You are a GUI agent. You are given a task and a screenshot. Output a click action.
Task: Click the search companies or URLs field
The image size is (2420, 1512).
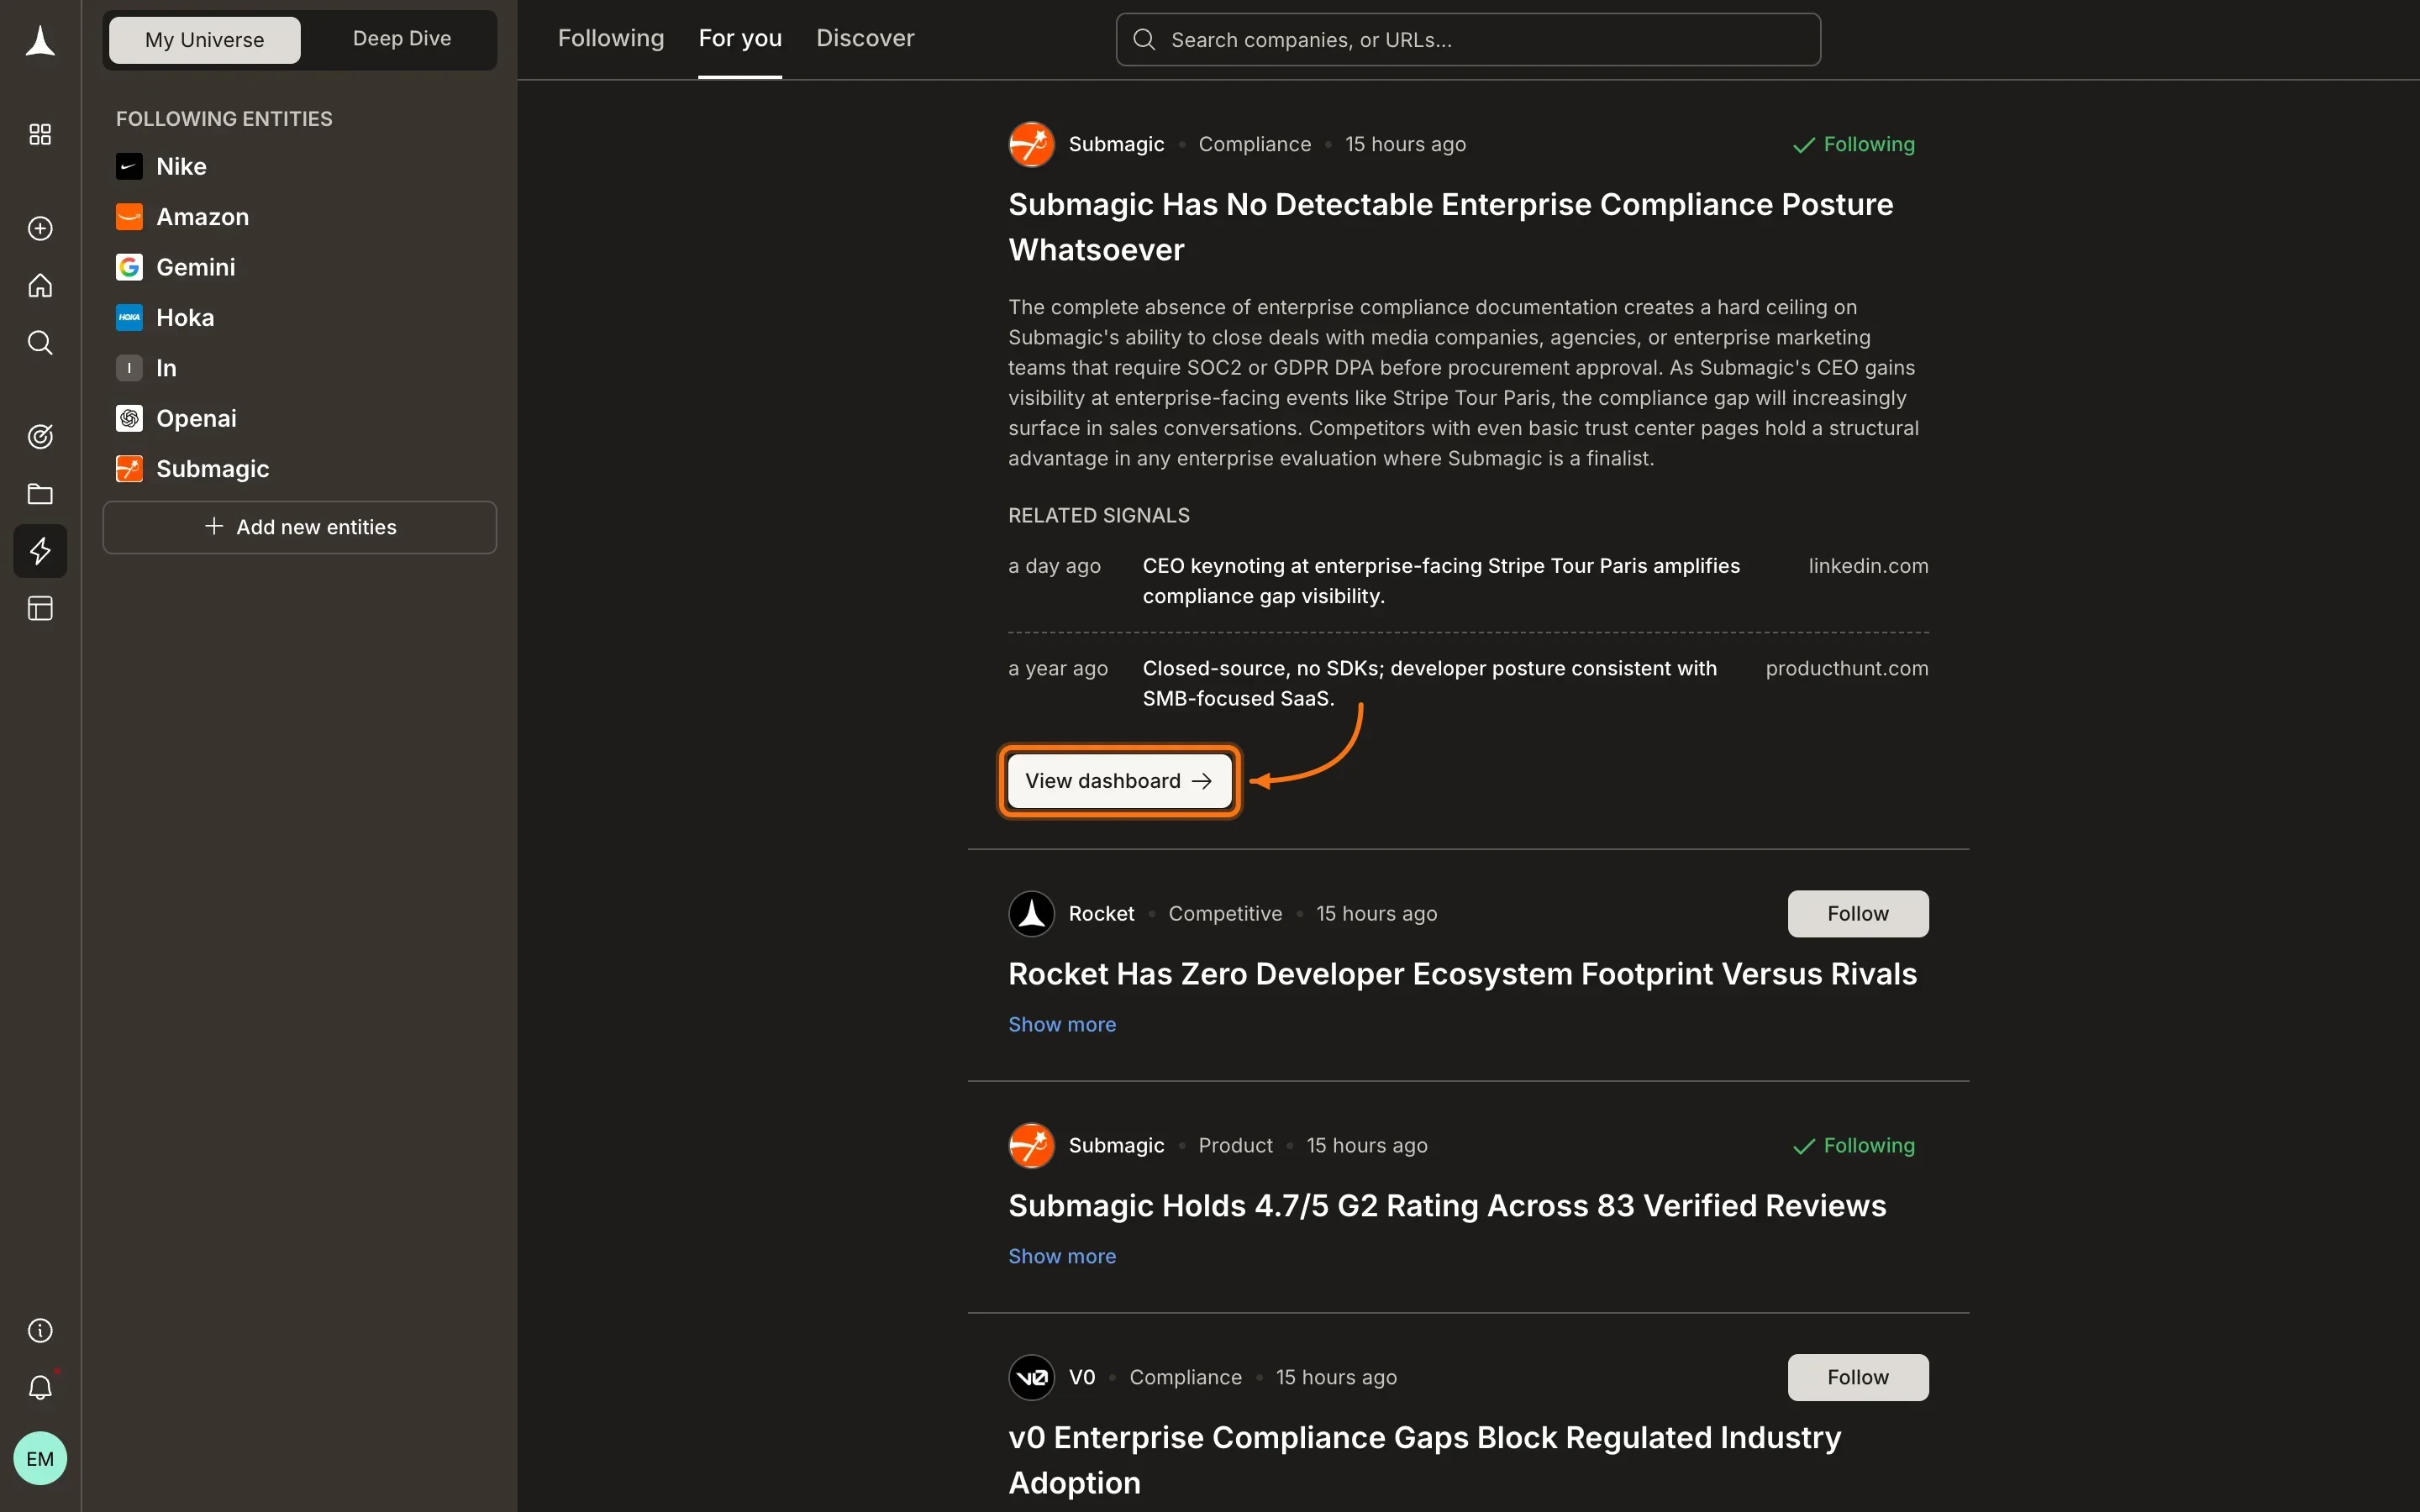tap(1468, 40)
